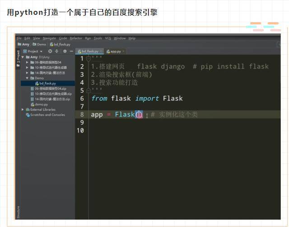Expand the folder starting with 14-
This screenshot has height=227, width=289.
pyautogui.click(x=27, y=73)
